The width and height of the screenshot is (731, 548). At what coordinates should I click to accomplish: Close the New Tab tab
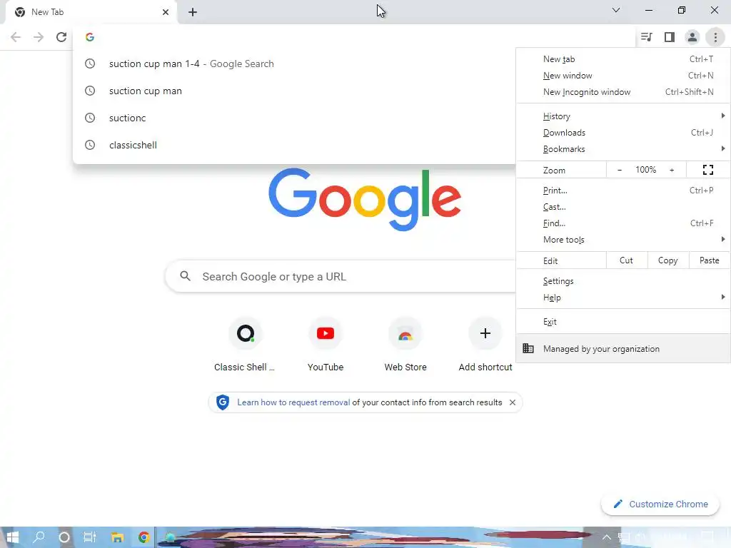tap(166, 12)
